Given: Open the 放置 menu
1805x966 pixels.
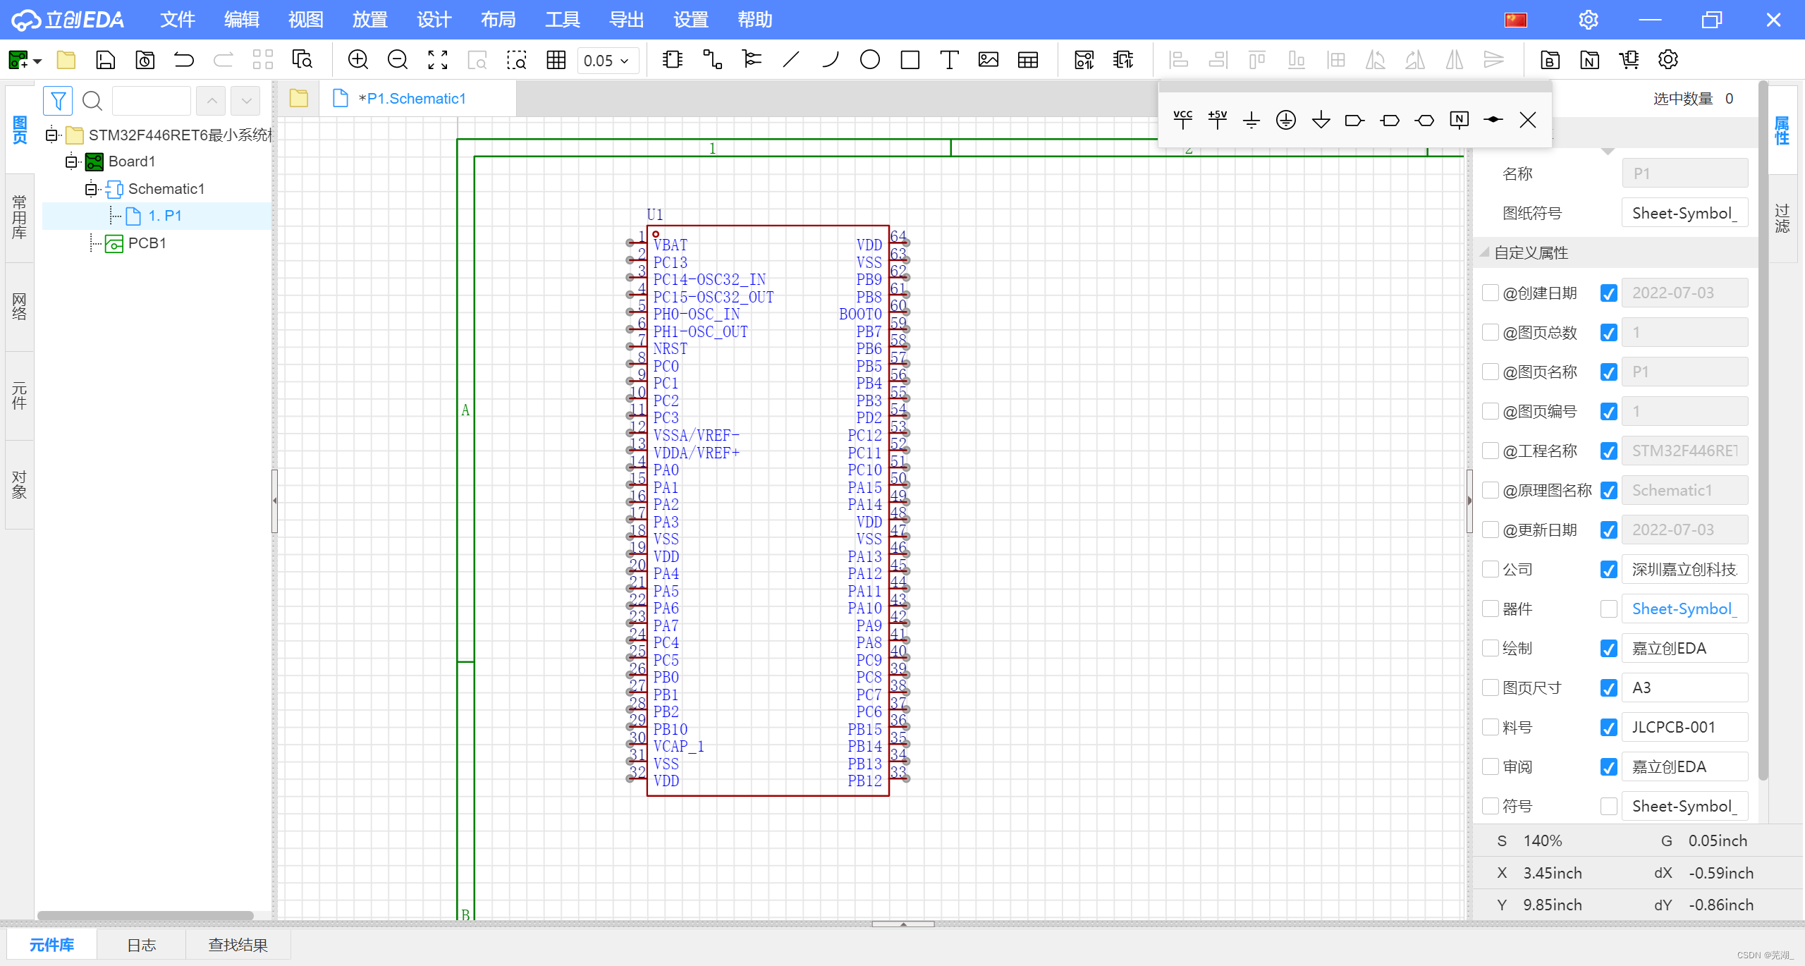Looking at the screenshot, I should (369, 20).
